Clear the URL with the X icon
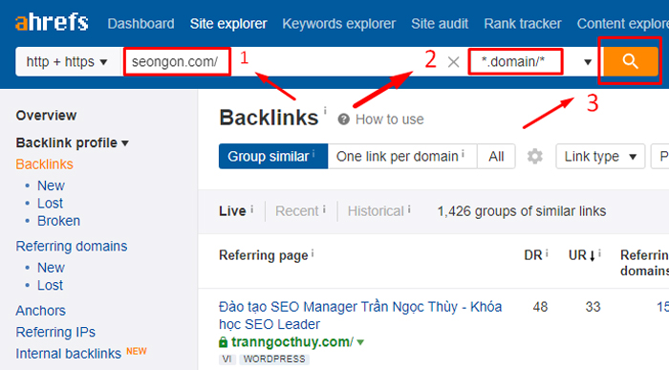Image resolution: width=669 pixels, height=370 pixels. pyautogui.click(x=454, y=62)
